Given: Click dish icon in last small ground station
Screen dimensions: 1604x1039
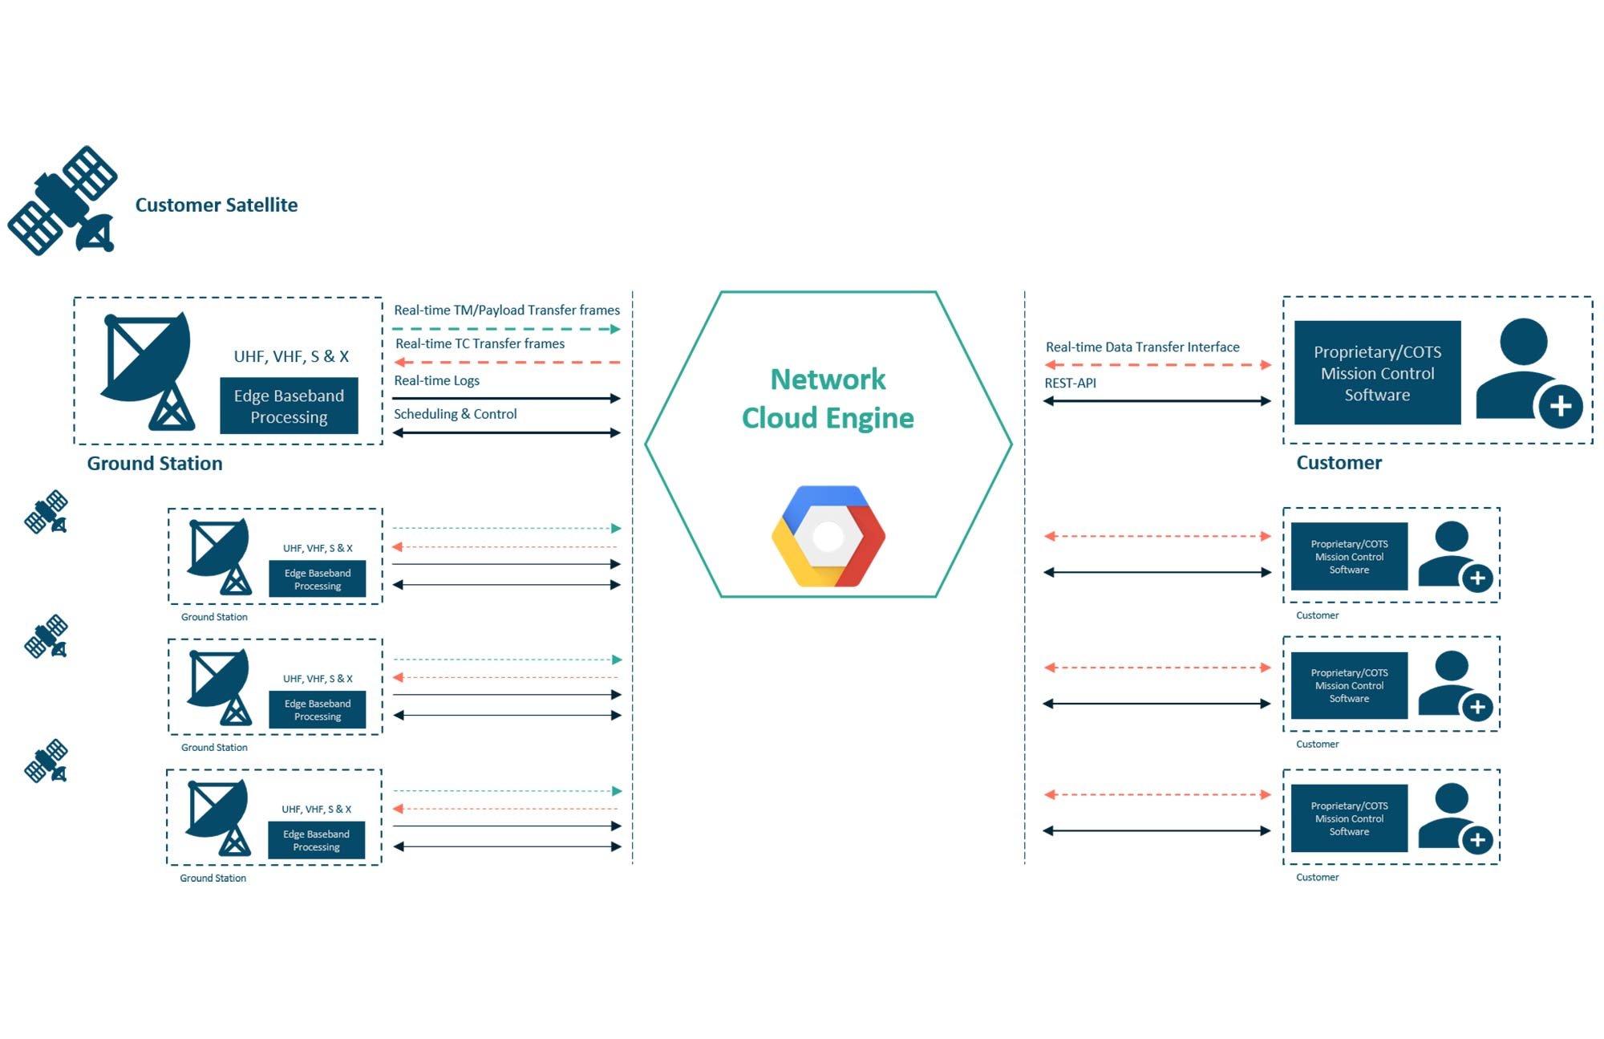Looking at the screenshot, I should pyautogui.click(x=217, y=818).
